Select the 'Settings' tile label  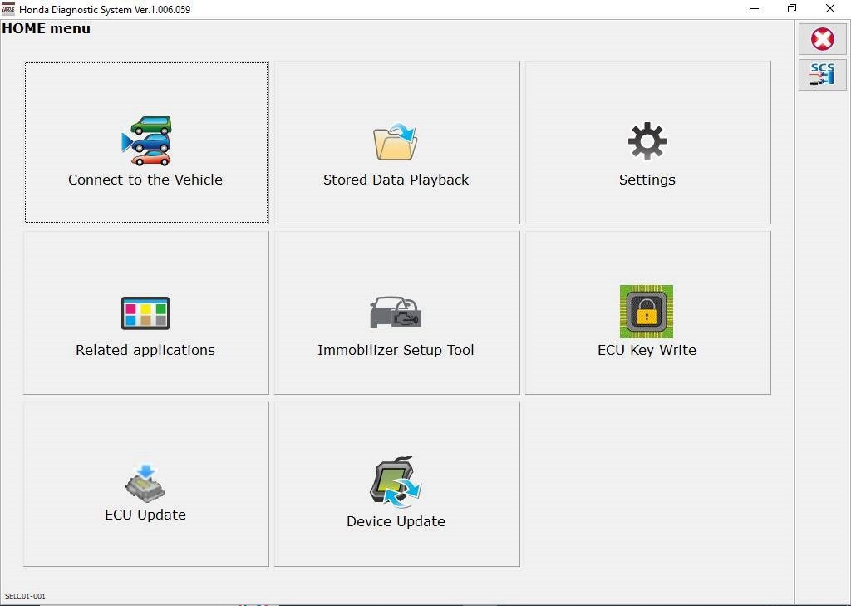(x=647, y=180)
